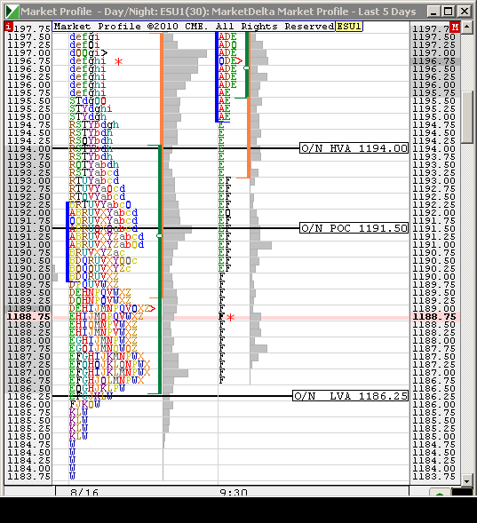Select the point-of-control circle on the right green bar
The width and height of the screenshot is (477, 523).
point(247,67)
